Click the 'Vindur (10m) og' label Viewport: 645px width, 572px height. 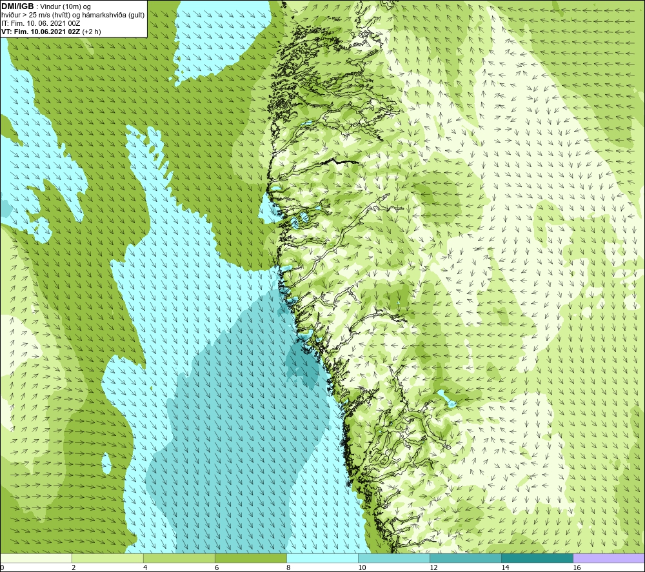tap(66, 7)
